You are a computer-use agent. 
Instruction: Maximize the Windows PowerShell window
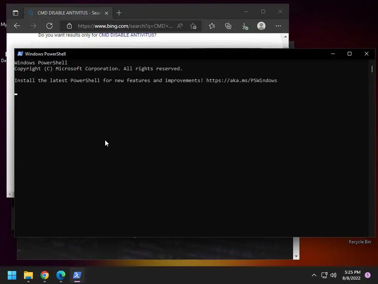(350, 54)
